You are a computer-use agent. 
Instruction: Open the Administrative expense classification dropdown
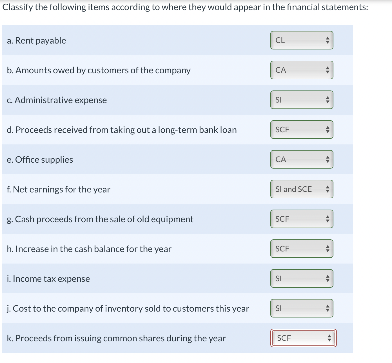click(x=301, y=100)
